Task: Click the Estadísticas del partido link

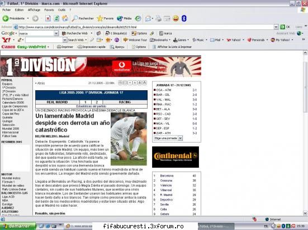Action: click(x=91, y=106)
